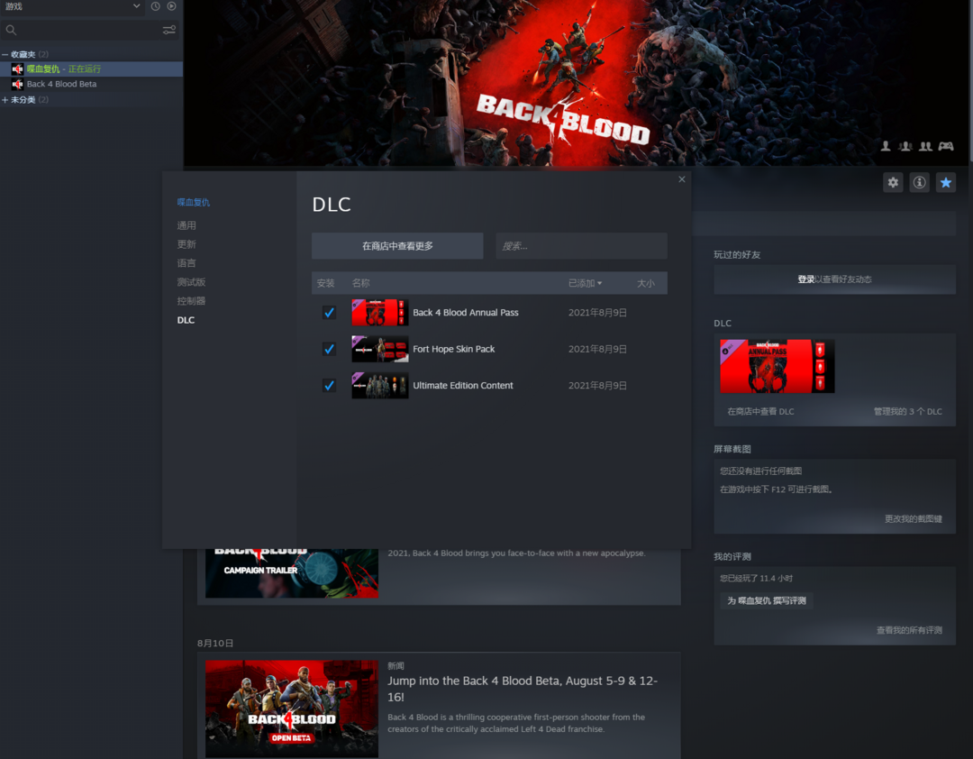Click Annual Pass thumbnail in right panel
Image resolution: width=973 pixels, height=759 pixels.
click(777, 366)
